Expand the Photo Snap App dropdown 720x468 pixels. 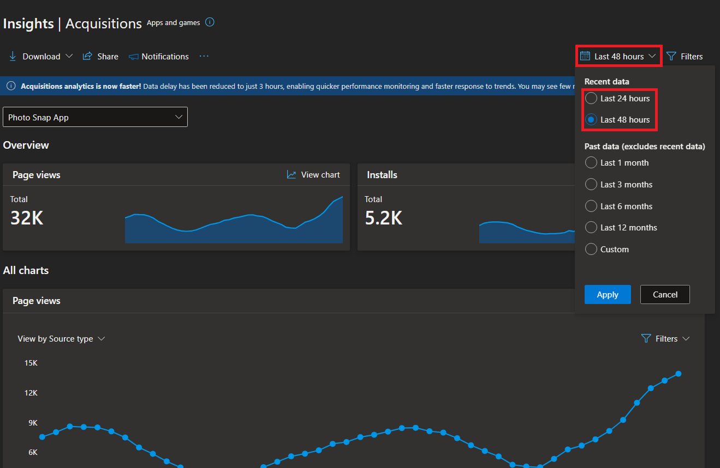pos(95,117)
